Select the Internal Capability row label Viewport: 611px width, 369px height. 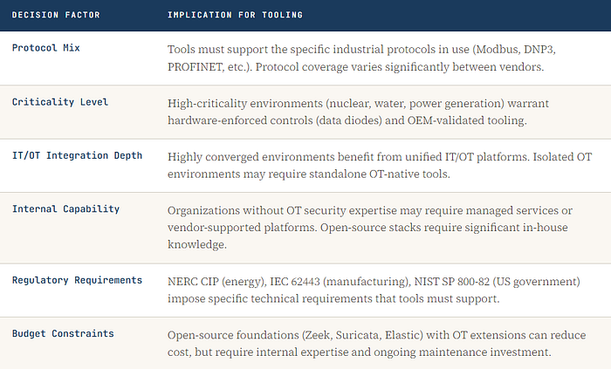[x=65, y=209]
